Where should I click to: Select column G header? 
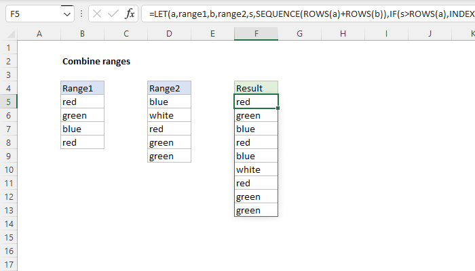(300, 34)
